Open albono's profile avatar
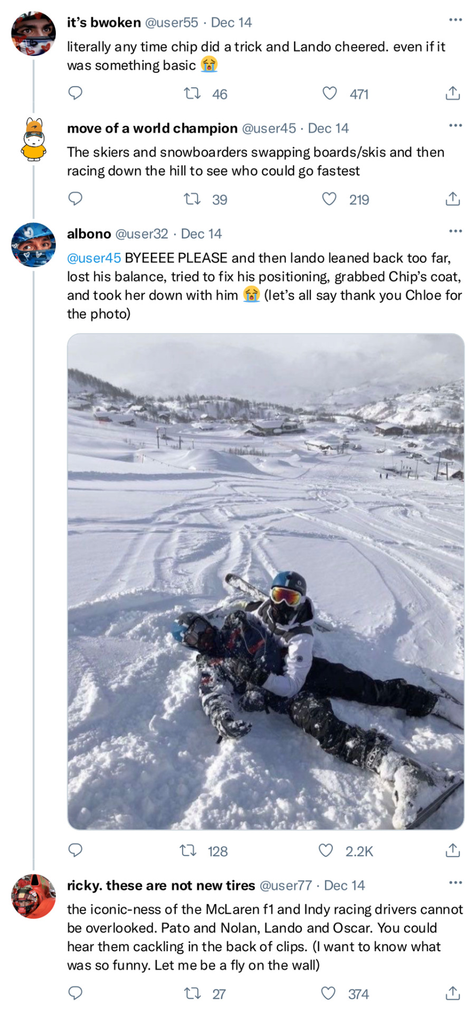Viewport: 476px width, 1014px height. point(33,245)
